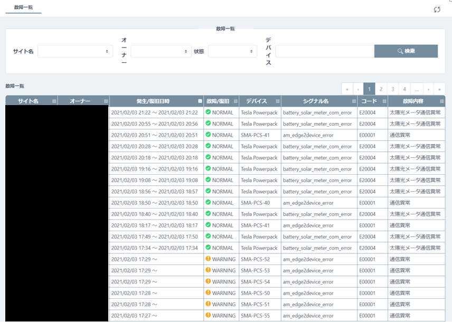Jump to last page with » button
The width and height of the screenshot is (452, 322).
coord(439,89)
